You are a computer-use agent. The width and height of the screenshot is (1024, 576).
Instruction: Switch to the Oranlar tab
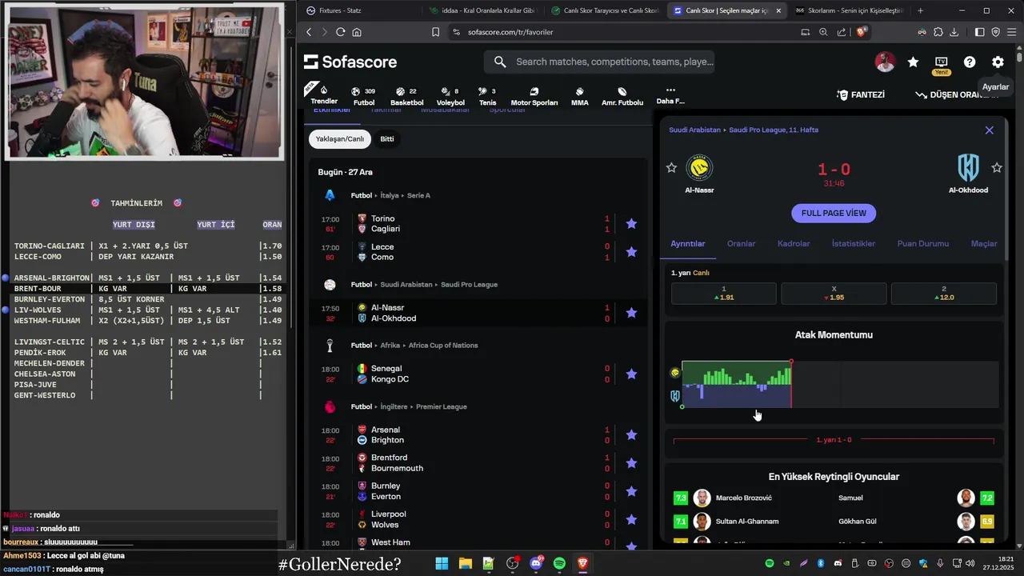(742, 244)
